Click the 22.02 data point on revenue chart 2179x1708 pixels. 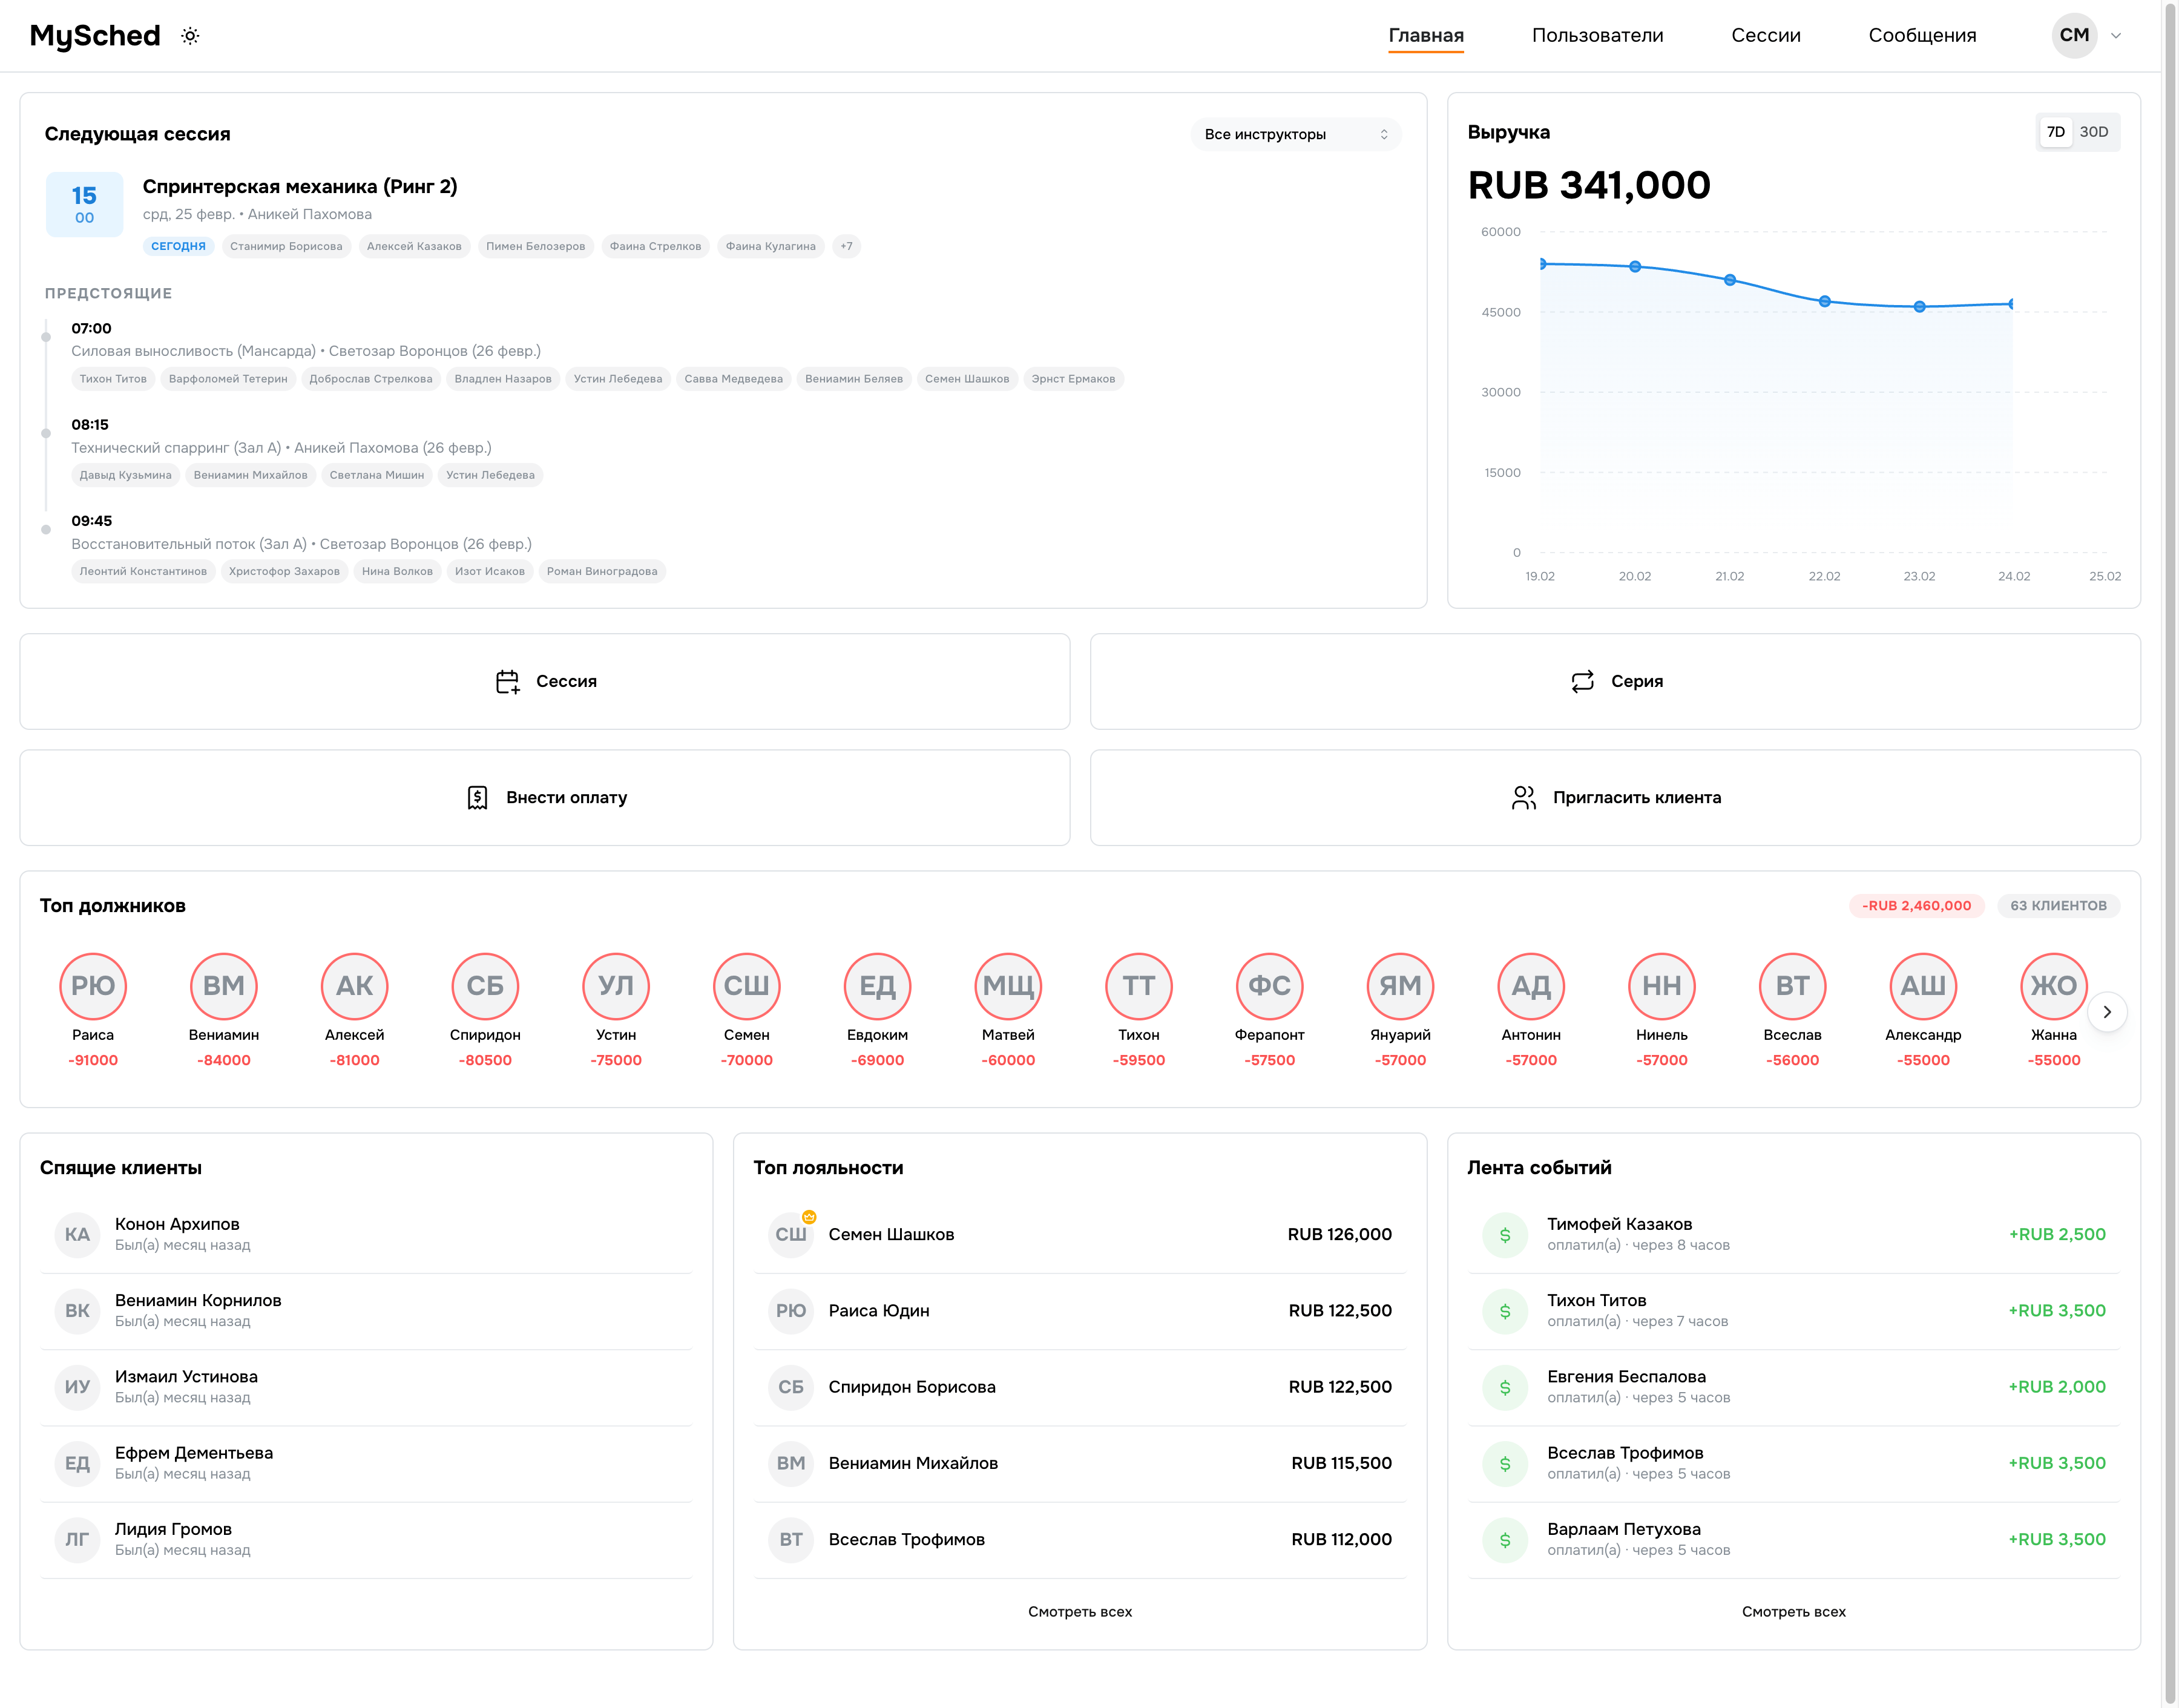click(x=1824, y=301)
